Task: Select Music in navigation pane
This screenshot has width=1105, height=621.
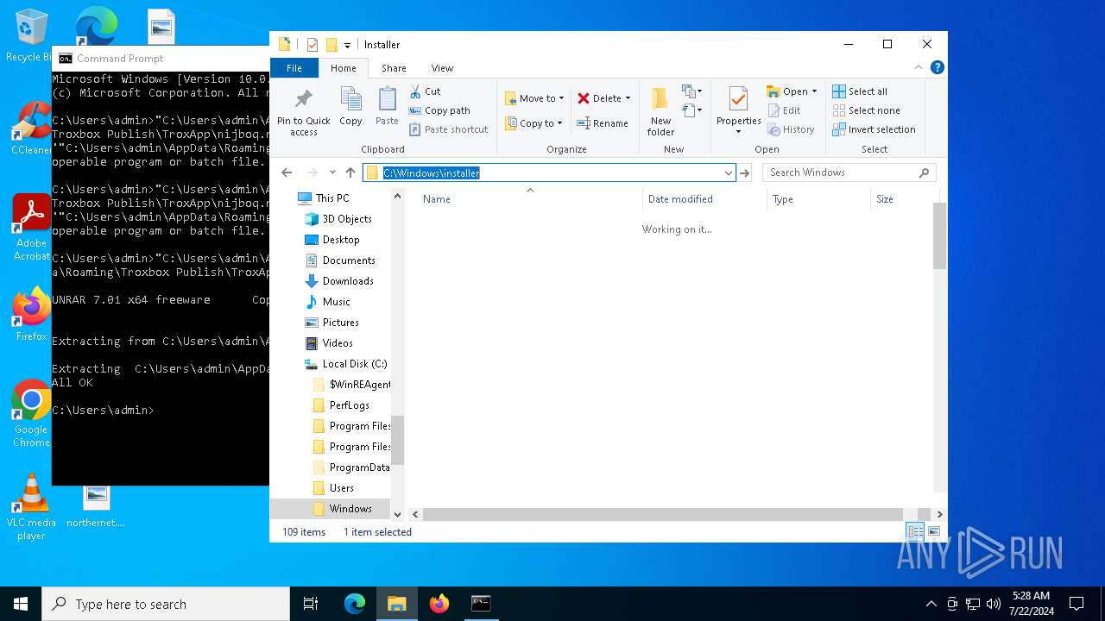Action: [337, 302]
